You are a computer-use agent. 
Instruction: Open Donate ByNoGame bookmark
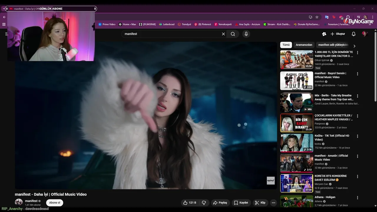(x=307, y=24)
